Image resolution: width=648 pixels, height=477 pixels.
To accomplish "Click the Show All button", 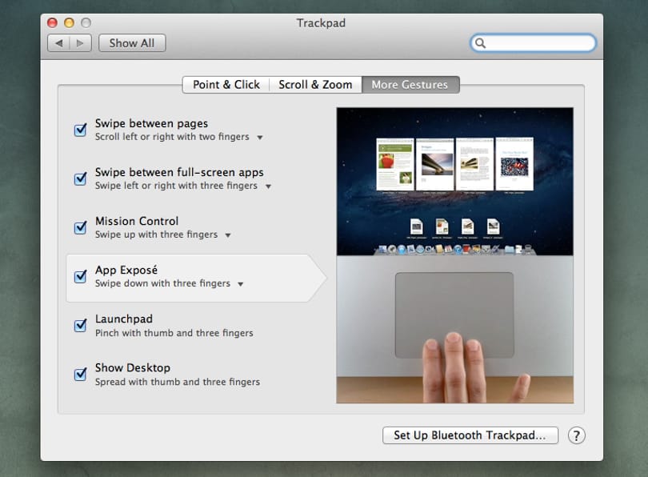I will tap(132, 43).
